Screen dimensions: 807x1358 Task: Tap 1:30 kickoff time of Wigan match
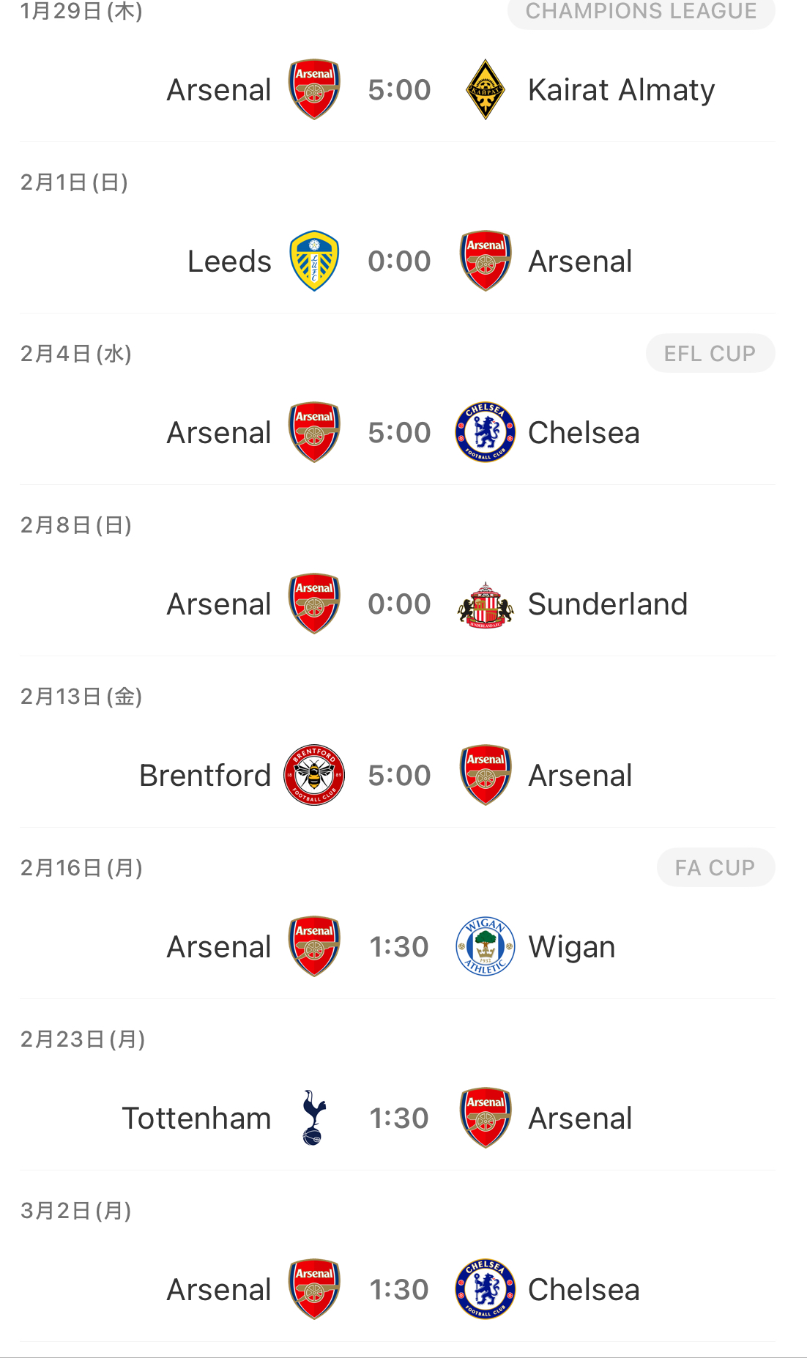[x=399, y=947]
